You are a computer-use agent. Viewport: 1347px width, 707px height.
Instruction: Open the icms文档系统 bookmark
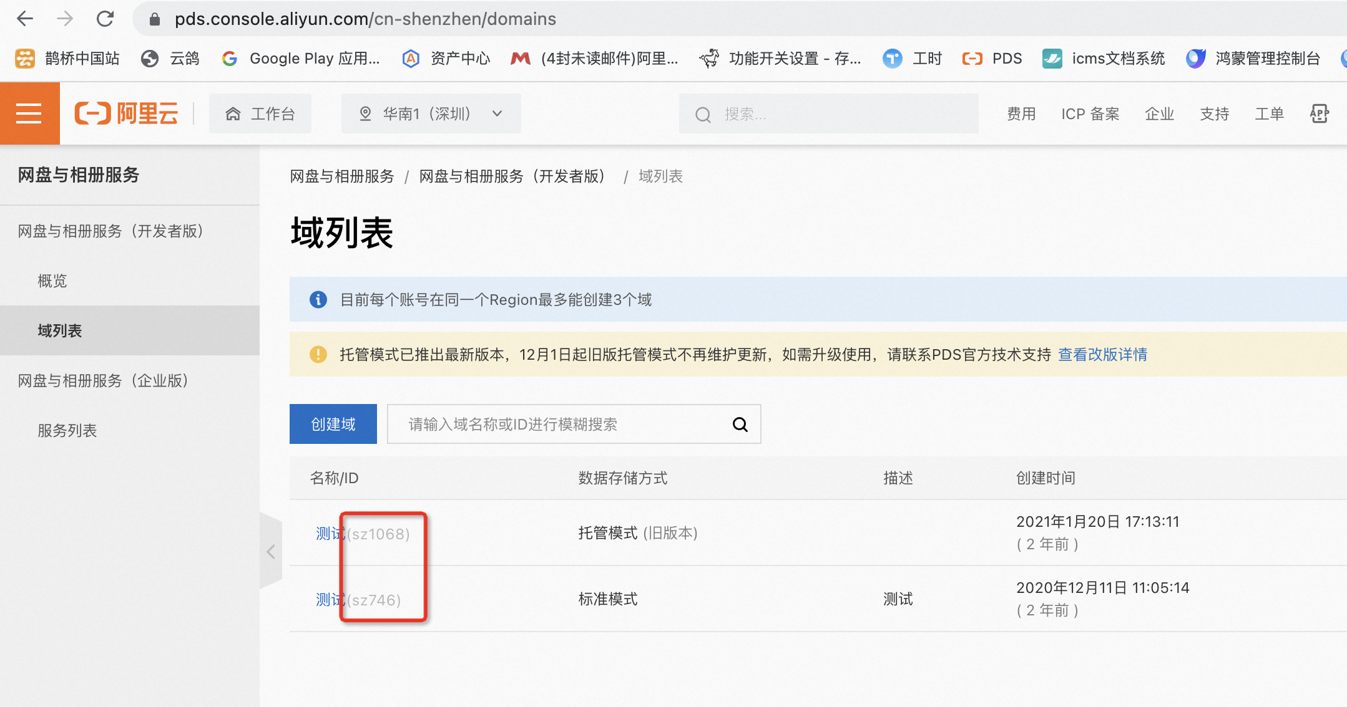tap(1104, 59)
